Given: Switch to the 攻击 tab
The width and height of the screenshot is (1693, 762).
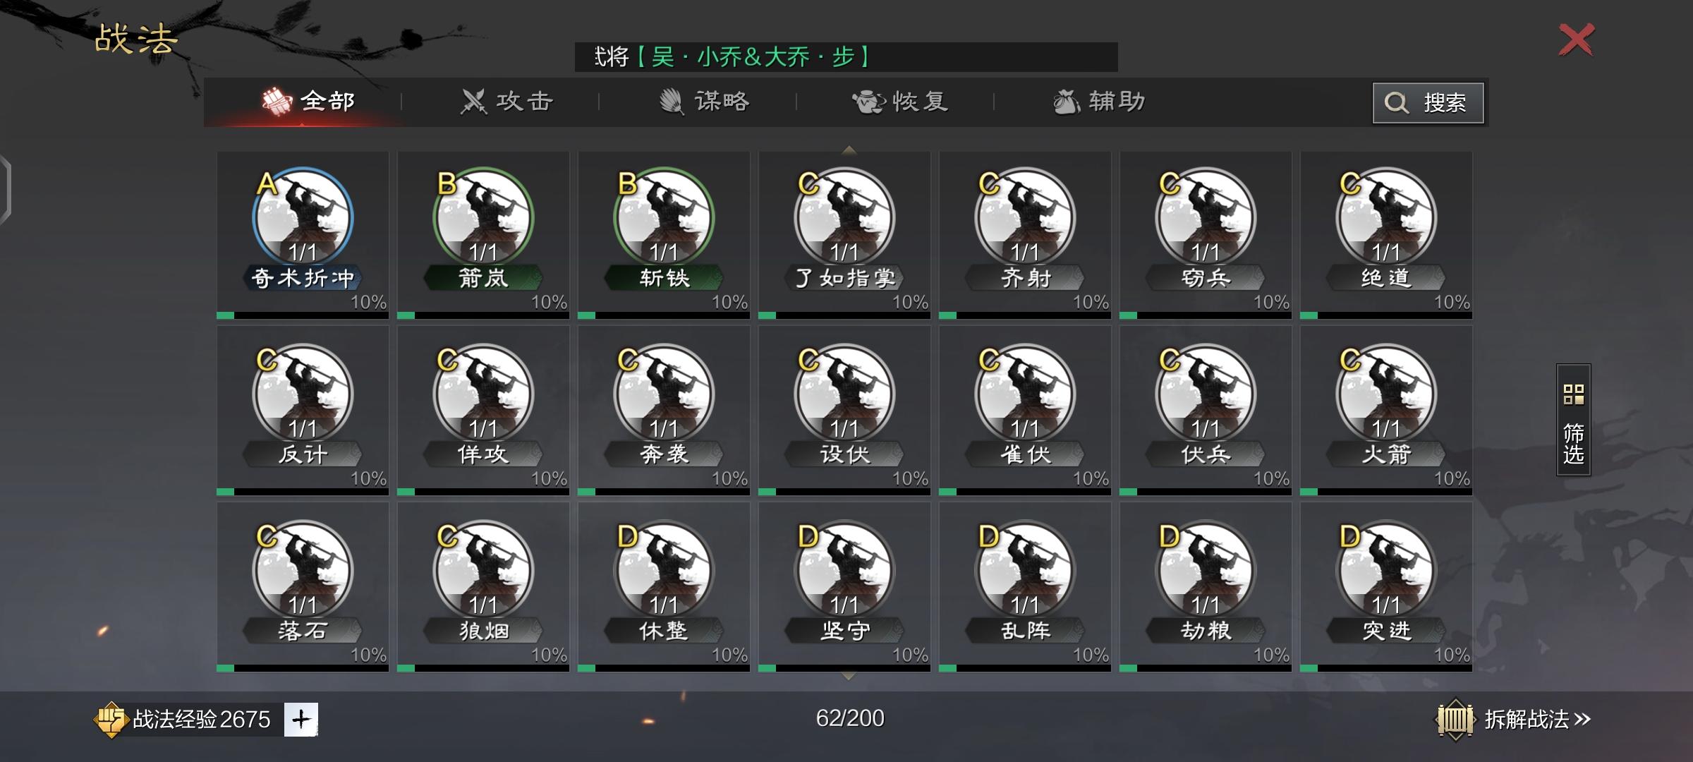Looking at the screenshot, I should [x=506, y=102].
